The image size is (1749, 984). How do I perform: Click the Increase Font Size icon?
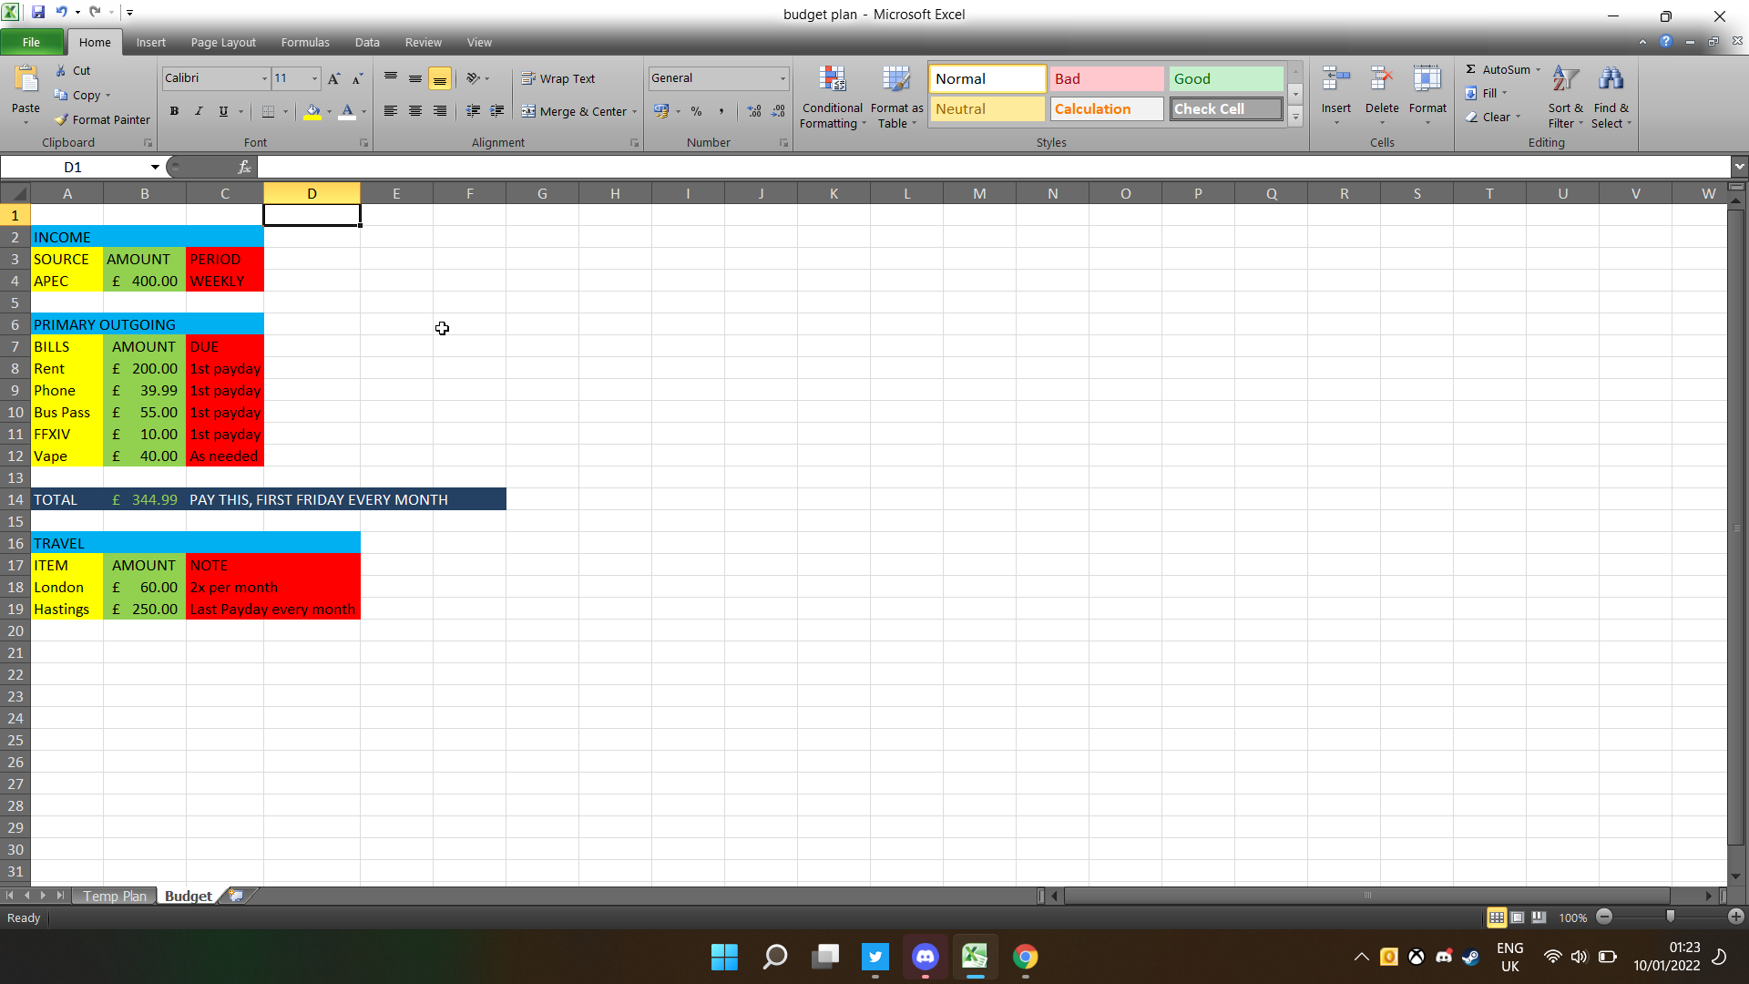point(334,79)
